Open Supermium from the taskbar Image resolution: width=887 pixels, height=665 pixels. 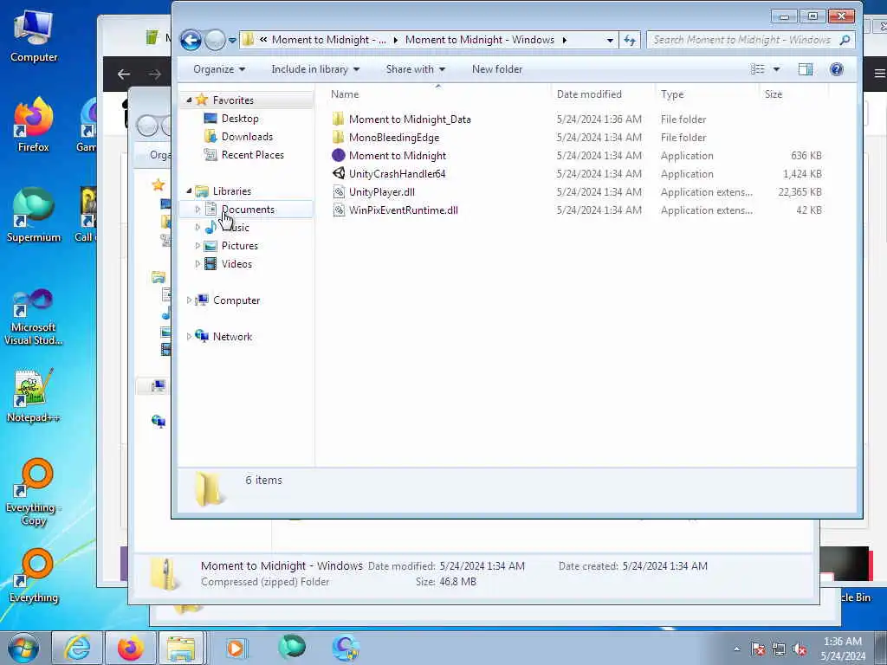point(291,647)
